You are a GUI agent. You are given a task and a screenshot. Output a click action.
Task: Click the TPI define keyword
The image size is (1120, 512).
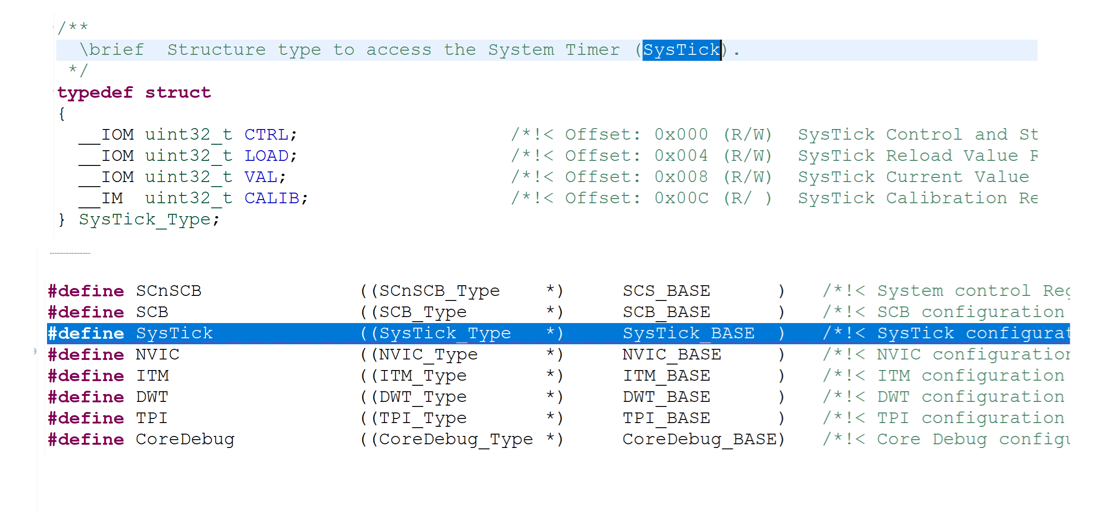(85, 418)
